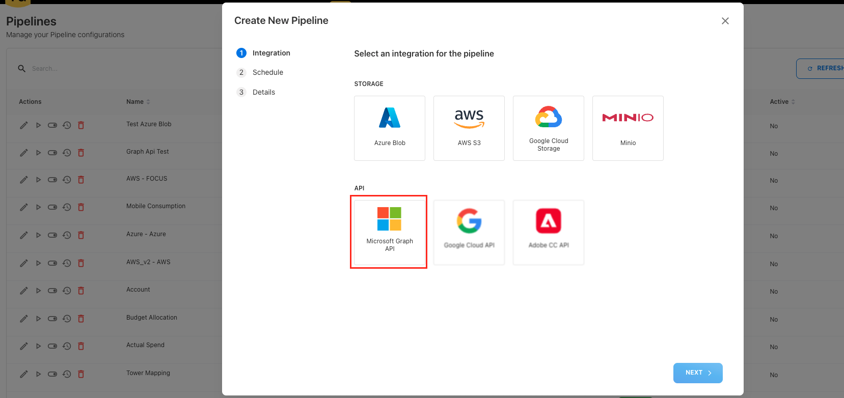Pick the Google Cloud Storage integration

tap(548, 128)
